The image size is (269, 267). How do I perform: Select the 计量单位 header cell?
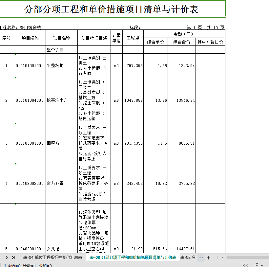[x=117, y=38]
